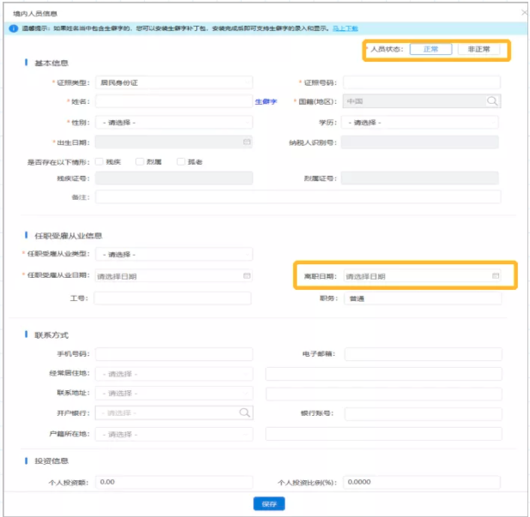Open the 任职受雇从业类型 dropdown

pos(174,255)
